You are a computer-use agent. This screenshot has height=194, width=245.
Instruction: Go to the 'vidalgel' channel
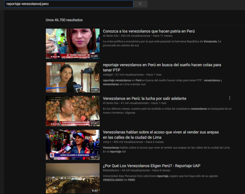[109, 75]
